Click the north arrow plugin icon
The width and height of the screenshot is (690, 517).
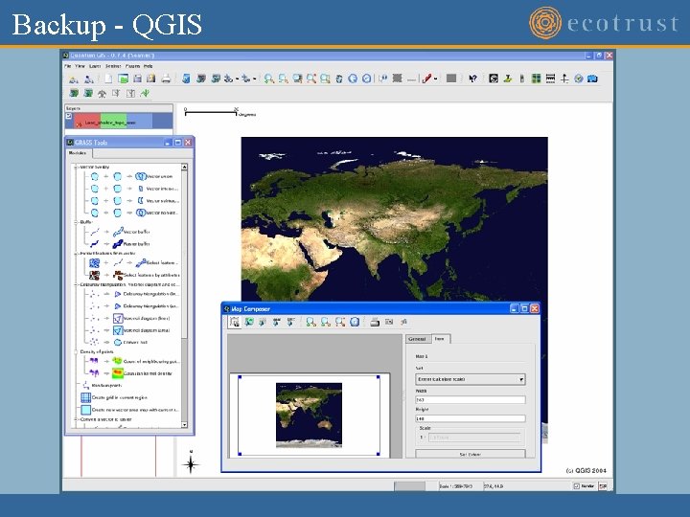pos(564,79)
